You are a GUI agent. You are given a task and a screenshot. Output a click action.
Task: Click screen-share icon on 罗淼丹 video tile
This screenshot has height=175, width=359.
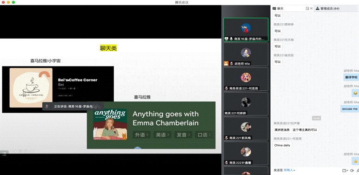pyautogui.click(x=226, y=39)
